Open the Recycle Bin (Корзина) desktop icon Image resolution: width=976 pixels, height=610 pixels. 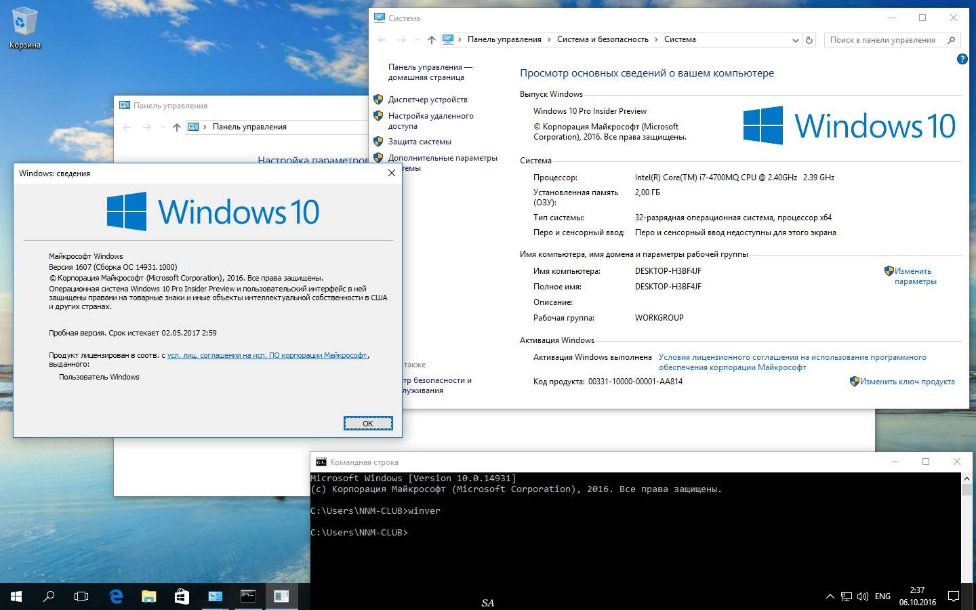pos(25,29)
